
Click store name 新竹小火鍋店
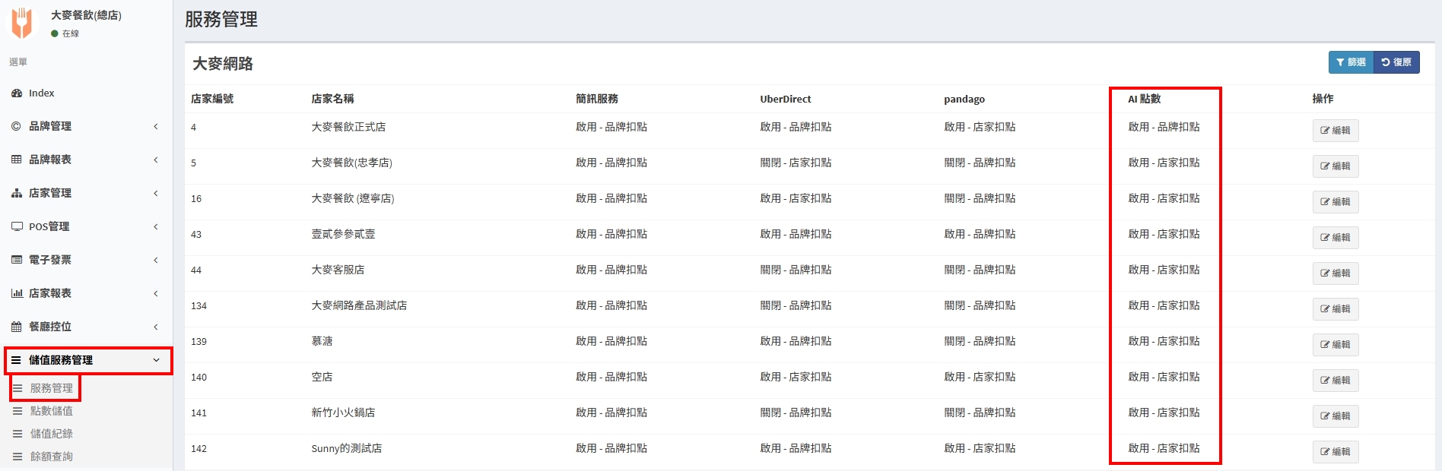click(343, 413)
